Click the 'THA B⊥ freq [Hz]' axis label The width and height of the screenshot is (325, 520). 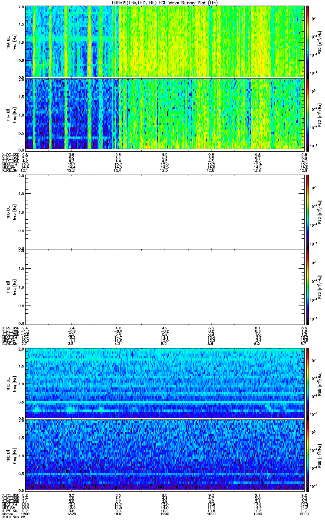pyautogui.click(x=11, y=42)
